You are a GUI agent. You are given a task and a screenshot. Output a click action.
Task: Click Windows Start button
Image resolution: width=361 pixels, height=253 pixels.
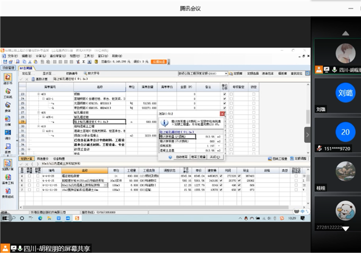(x=5, y=218)
